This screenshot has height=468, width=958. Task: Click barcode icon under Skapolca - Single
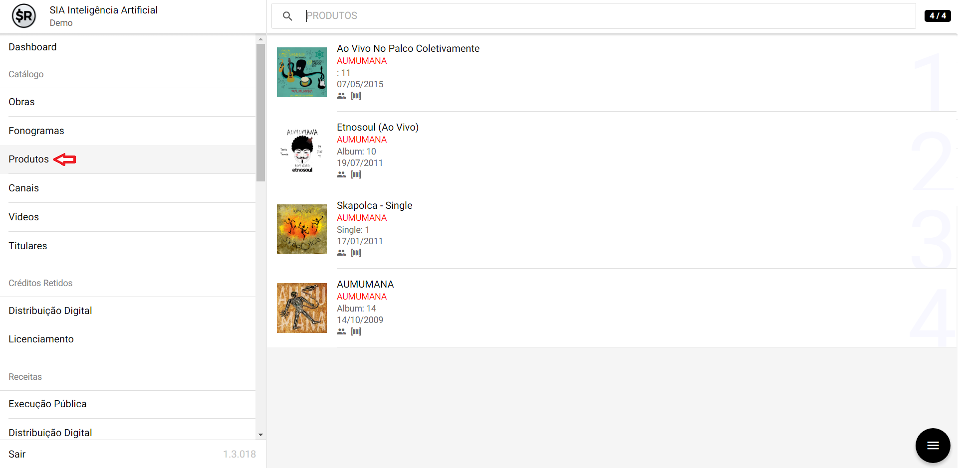click(356, 253)
